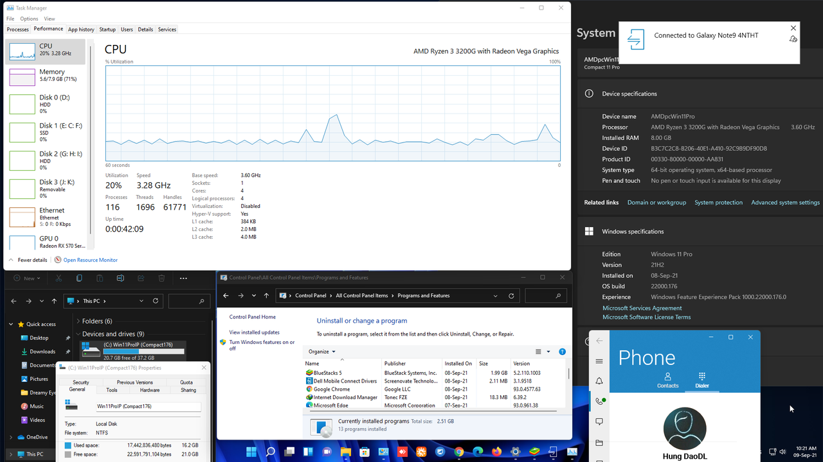
Task: Open System protection link
Action: coord(718,203)
